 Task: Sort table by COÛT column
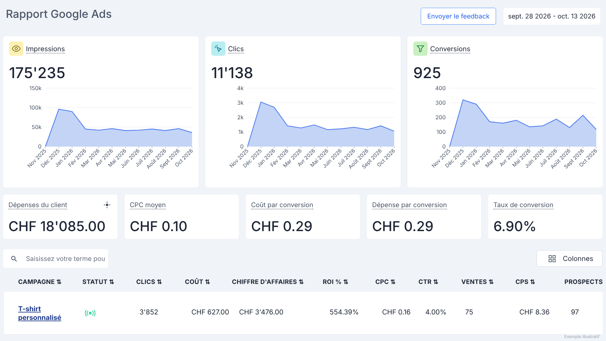click(x=197, y=282)
